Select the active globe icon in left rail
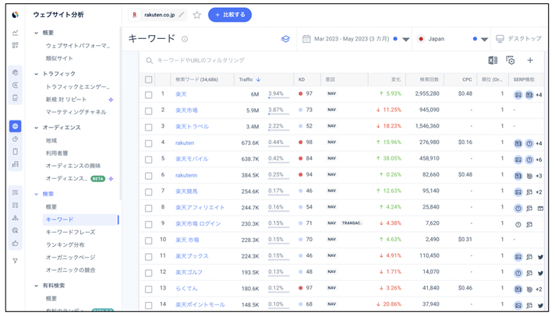The height and width of the screenshot is (316, 555). click(16, 126)
